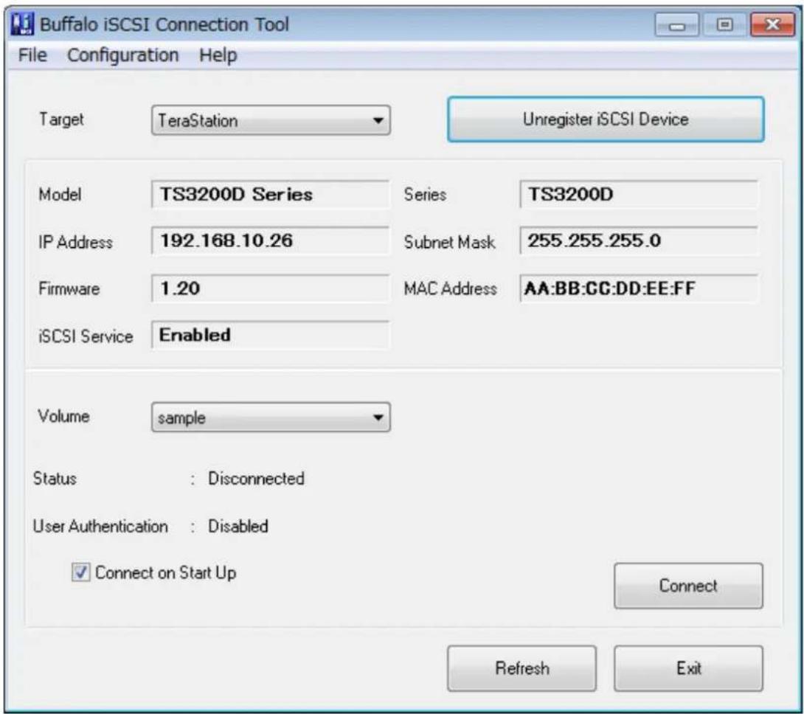The height and width of the screenshot is (714, 804).
Task: Toggle the Connect on Start Up checkbox
Action: coord(80,572)
